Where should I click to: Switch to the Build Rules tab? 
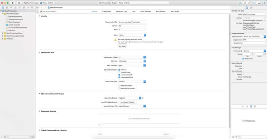pyautogui.click(x=175, y=11)
